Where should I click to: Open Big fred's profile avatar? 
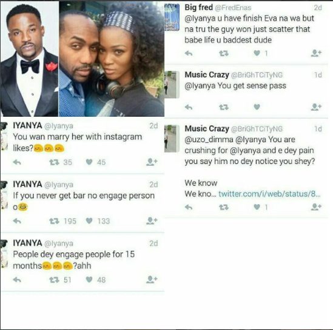[172, 18]
